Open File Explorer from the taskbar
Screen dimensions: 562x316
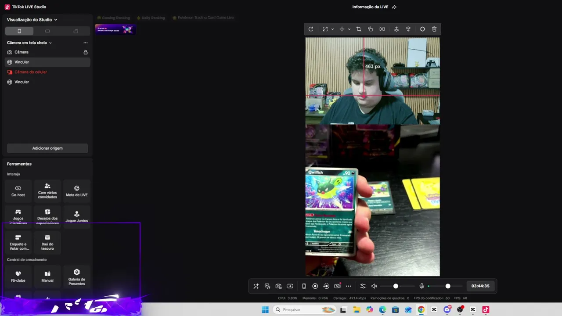[357, 310]
